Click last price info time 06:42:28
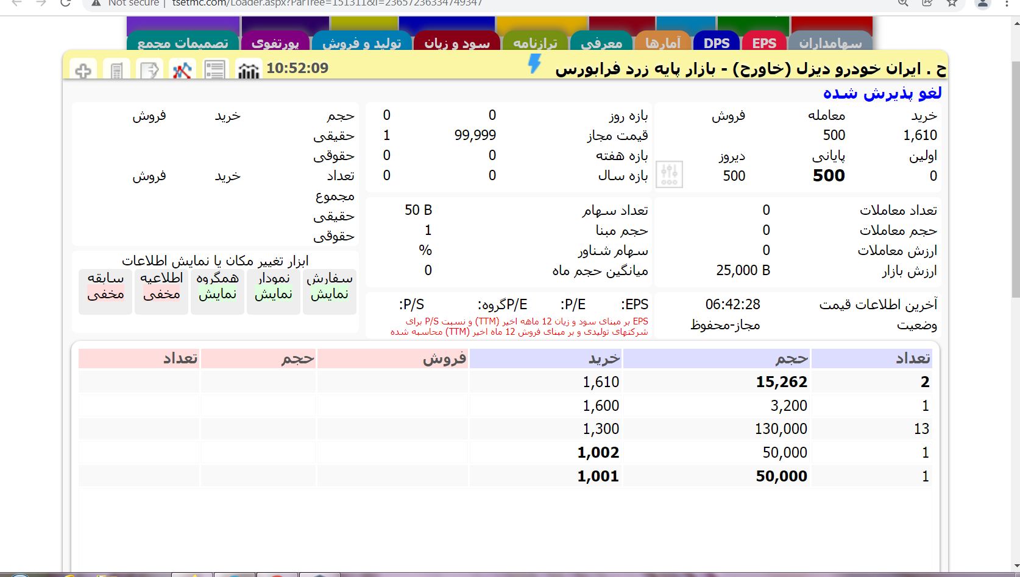The width and height of the screenshot is (1020, 577). click(733, 304)
